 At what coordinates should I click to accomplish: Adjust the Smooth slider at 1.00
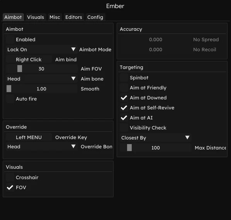tap(42, 89)
